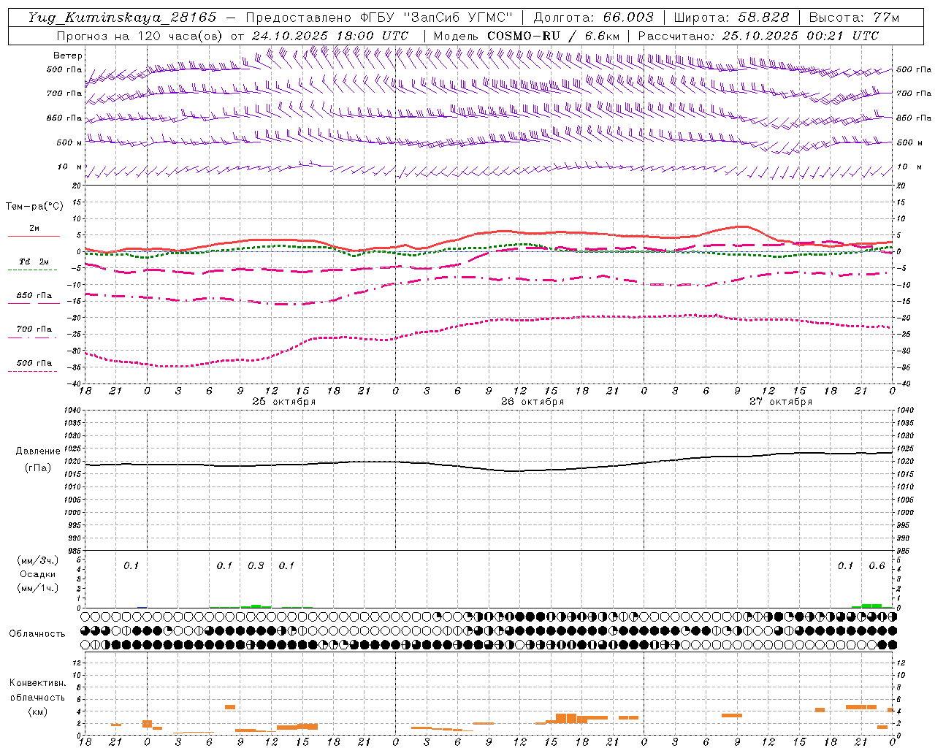
Task: Click the '(мм/1ч.)' precipitation unit label
Action: (38, 588)
